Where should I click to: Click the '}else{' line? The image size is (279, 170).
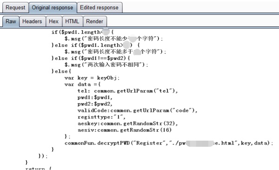(61, 72)
